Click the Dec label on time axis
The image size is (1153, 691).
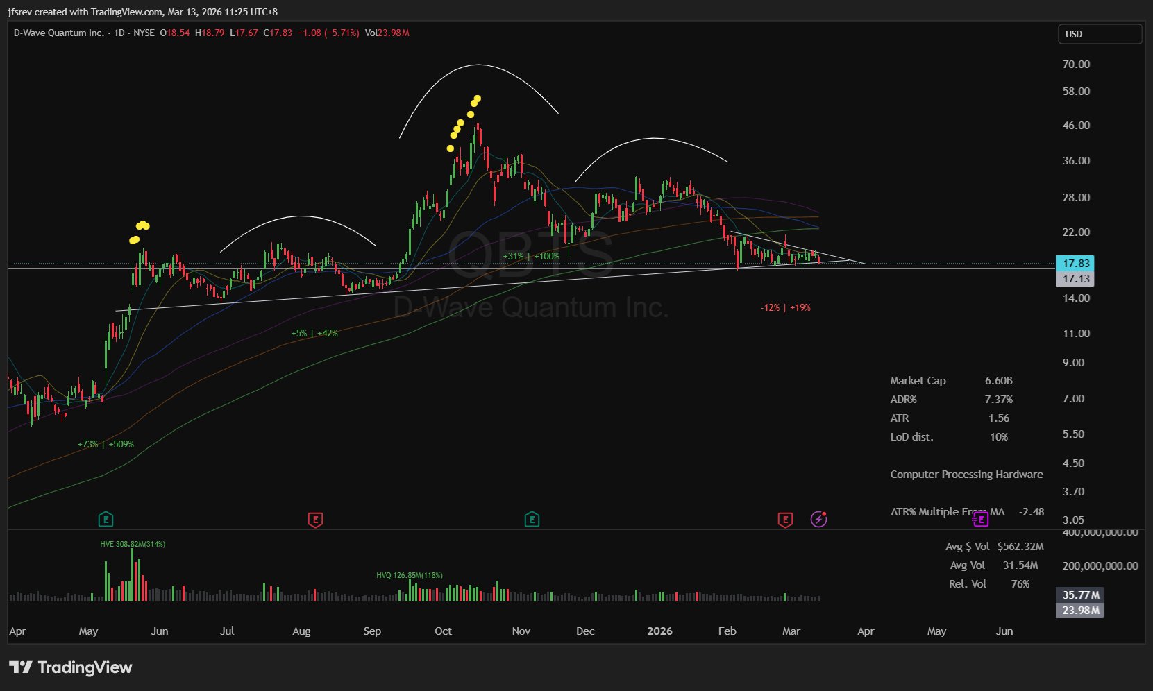(x=585, y=631)
